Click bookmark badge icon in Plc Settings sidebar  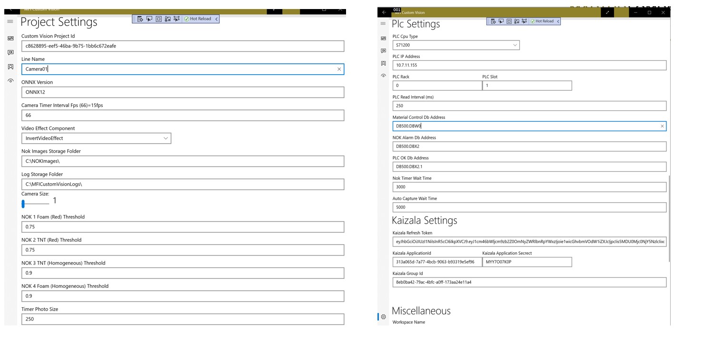point(383,63)
